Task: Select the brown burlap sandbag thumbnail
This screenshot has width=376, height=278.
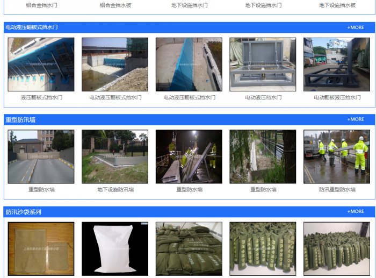Action: [x=41, y=248]
